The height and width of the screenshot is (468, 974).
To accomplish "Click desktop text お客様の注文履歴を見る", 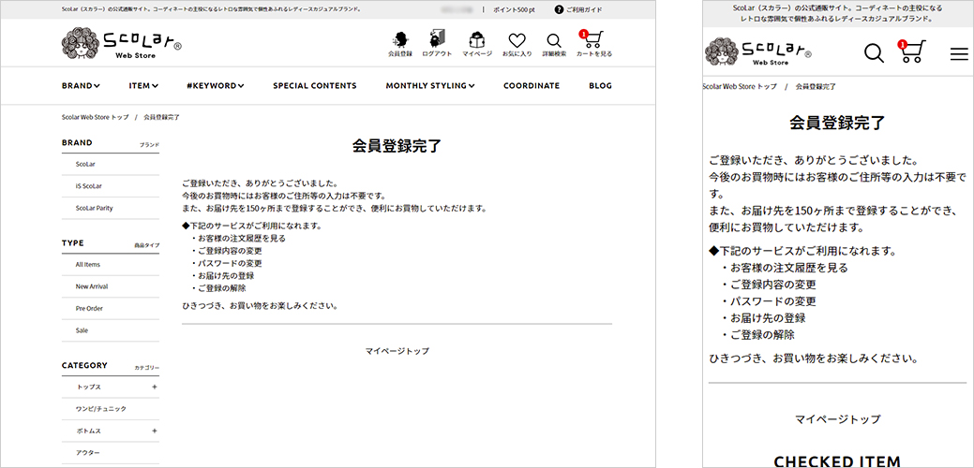I will coord(242,238).
